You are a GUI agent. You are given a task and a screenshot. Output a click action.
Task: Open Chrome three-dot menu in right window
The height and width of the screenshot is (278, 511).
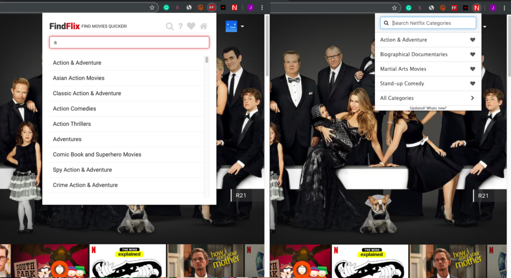pyautogui.click(x=505, y=7)
